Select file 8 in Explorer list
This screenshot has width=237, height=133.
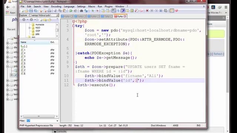pyautogui.click(x=24, y=74)
